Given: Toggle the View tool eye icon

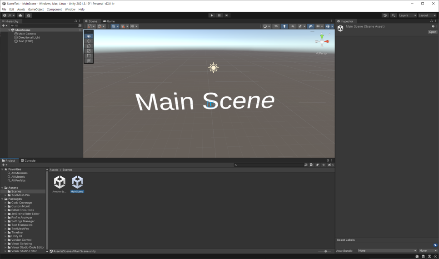Looking at the screenshot, I should coord(89,36).
